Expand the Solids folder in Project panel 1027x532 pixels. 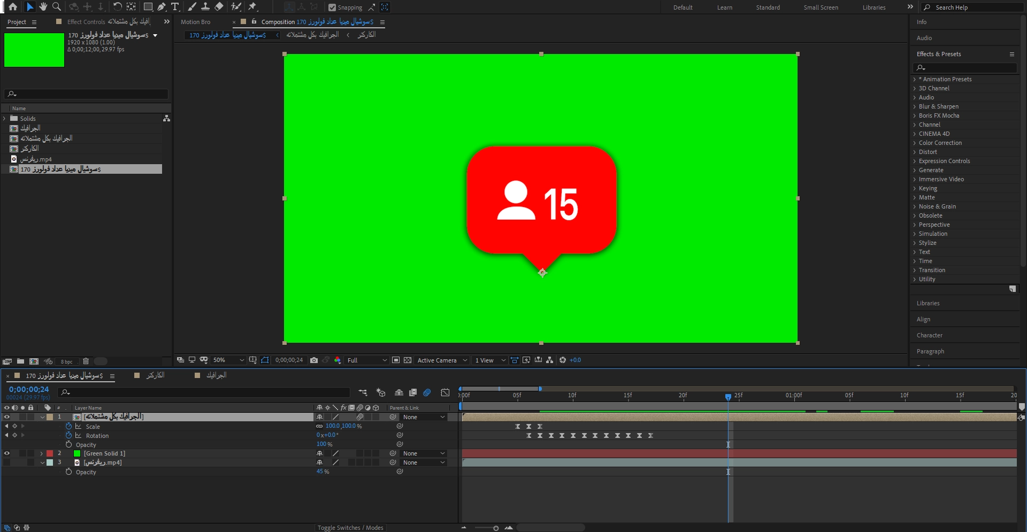pyautogui.click(x=4, y=119)
